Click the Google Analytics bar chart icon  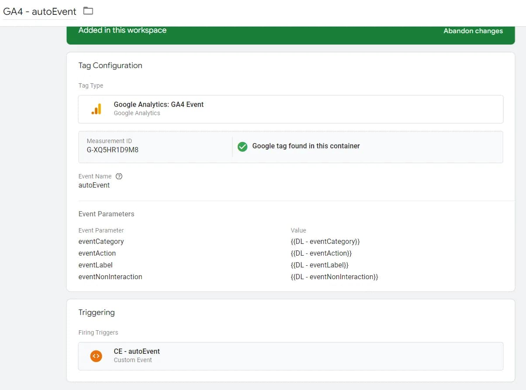click(x=97, y=109)
